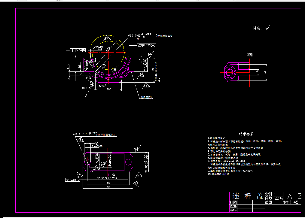Click the 审核 row label

[x=233, y=210]
